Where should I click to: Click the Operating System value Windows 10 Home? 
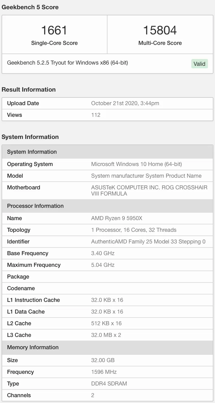pos(136,164)
